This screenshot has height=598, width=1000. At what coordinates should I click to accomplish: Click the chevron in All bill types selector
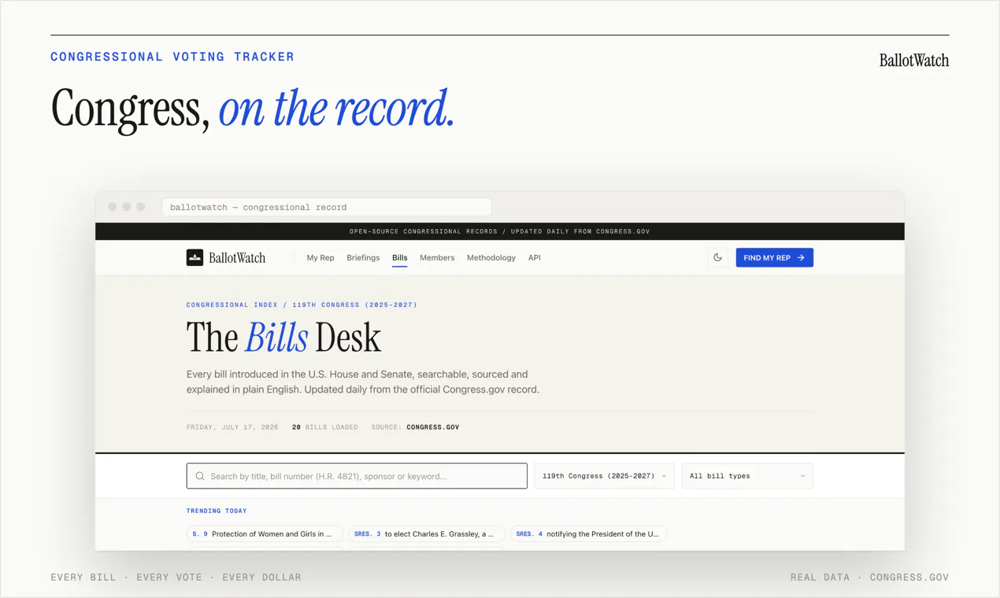click(x=802, y=476)
